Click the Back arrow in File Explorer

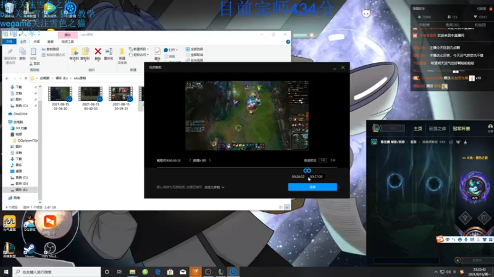pyautogui.click(x=7, y=78)
